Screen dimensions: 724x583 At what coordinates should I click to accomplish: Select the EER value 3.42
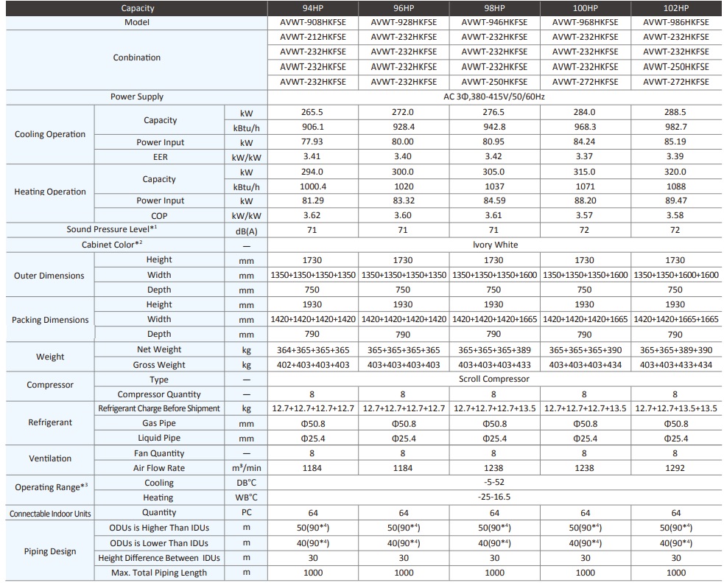493,156
